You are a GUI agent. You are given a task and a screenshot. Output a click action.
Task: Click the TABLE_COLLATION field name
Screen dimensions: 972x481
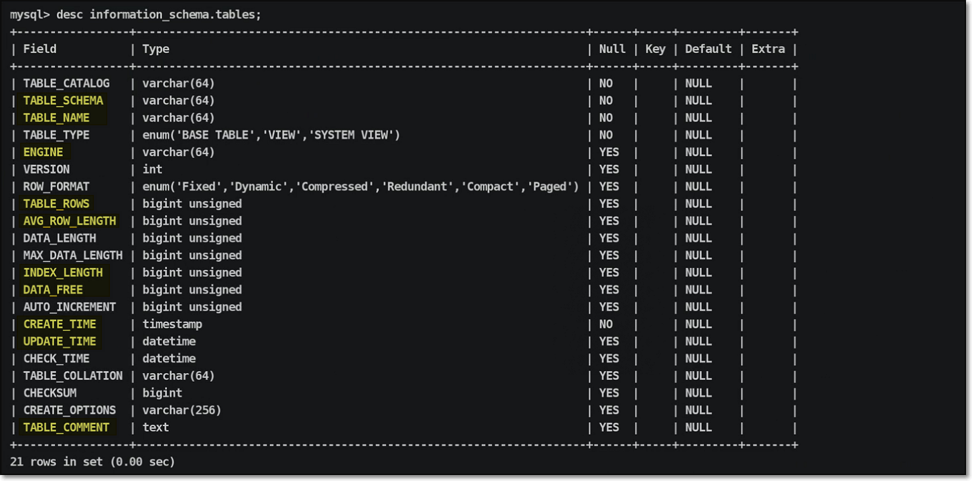[x=72, y=376]
